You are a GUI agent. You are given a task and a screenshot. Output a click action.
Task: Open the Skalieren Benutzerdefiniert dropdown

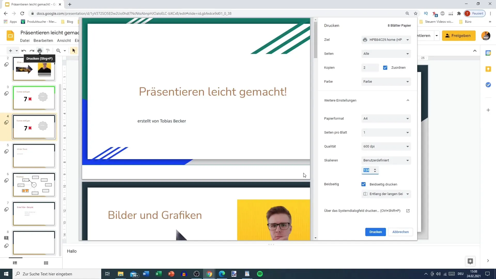pos(386,160)
